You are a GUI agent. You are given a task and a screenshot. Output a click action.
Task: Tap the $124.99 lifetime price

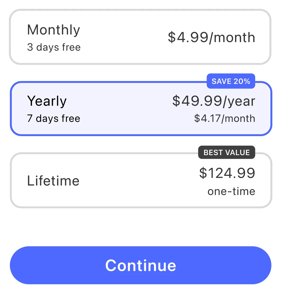click(227, 173)
